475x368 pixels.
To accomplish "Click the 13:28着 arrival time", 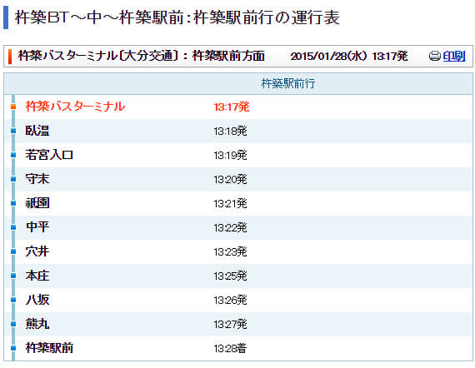I will [230, 349].
